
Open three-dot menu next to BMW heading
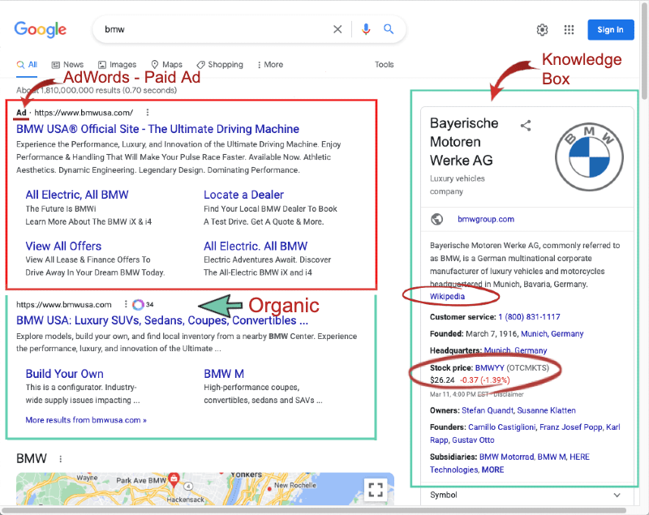pyautogui.click(x=60, y=459)
